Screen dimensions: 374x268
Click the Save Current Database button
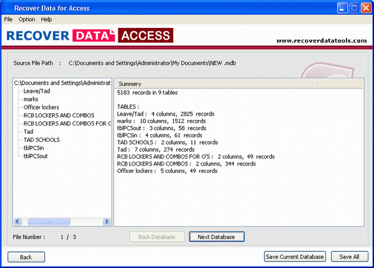295,257
